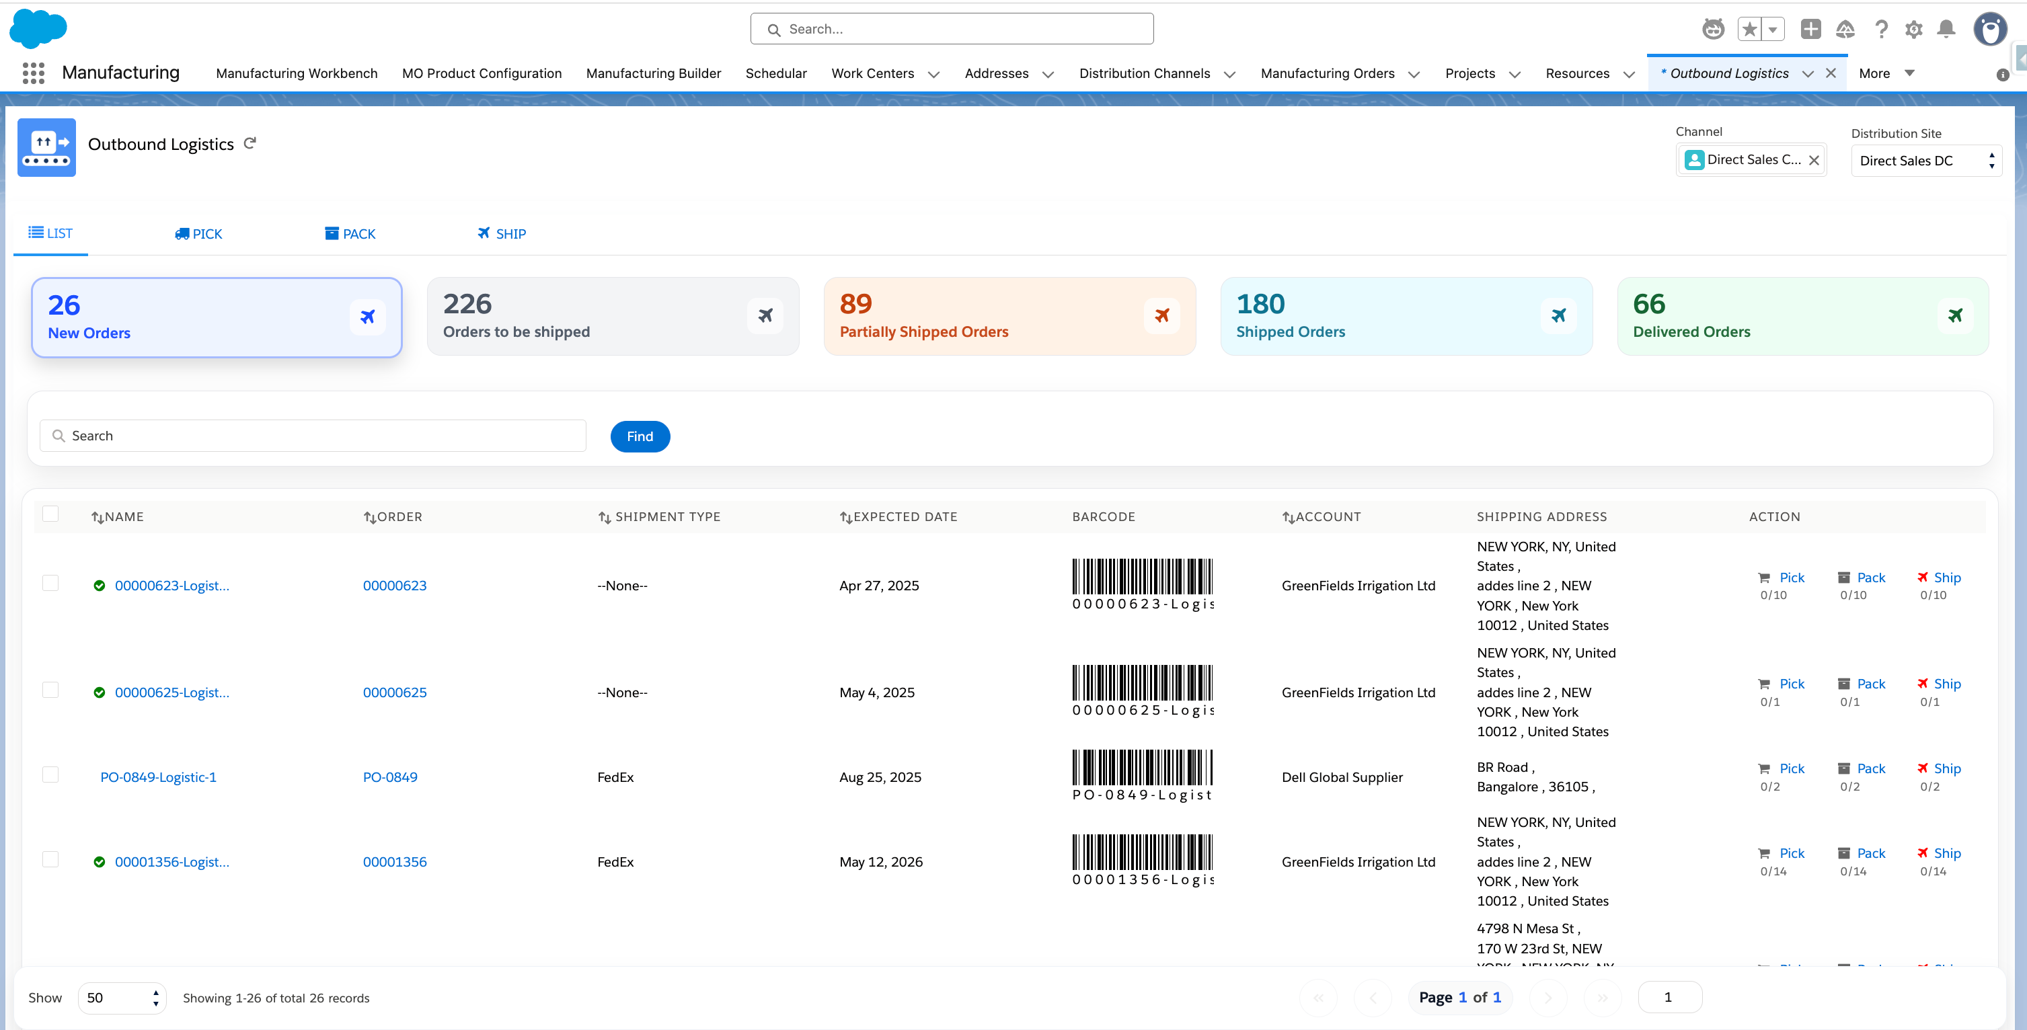Screen dimensions: 2027x1030
Task: Check the row for 00000623-Logist
Action: coord(50,582)
